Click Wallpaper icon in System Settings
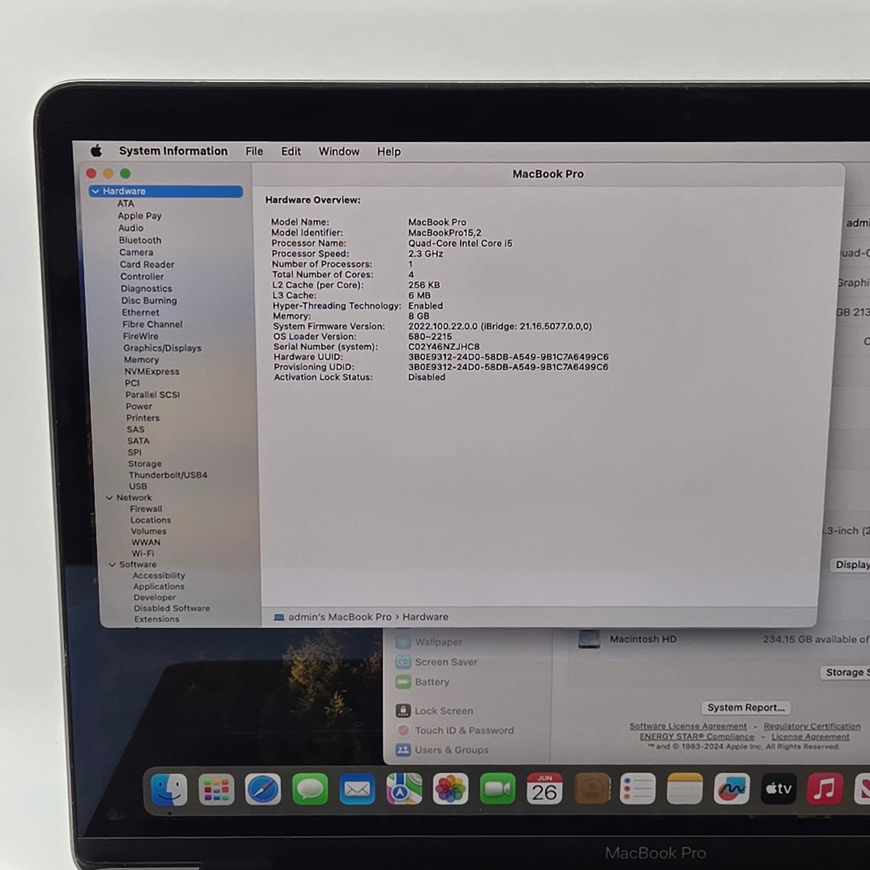 [x=403, y=642]
